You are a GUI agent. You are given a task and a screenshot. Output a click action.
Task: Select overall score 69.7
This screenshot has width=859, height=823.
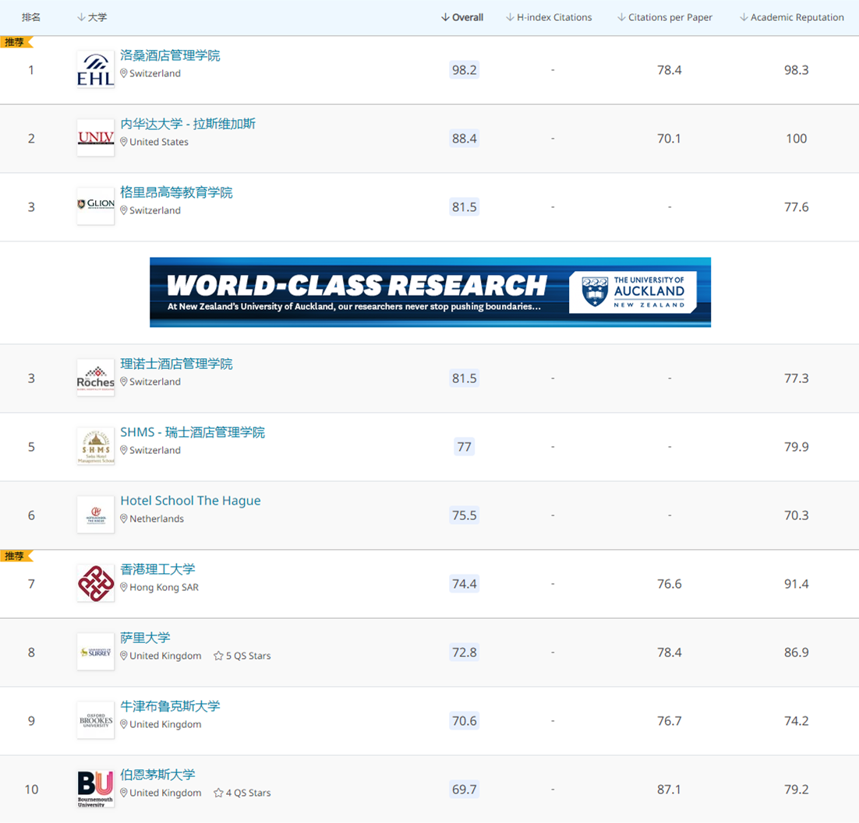(x=464, y=789)
